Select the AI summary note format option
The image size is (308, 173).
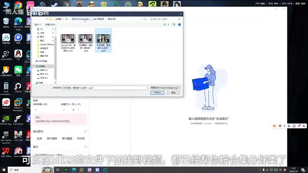[81, 138]
